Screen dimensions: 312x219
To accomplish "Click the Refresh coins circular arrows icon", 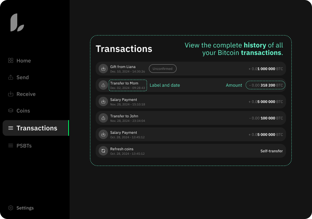I will [x=103, y=151].
